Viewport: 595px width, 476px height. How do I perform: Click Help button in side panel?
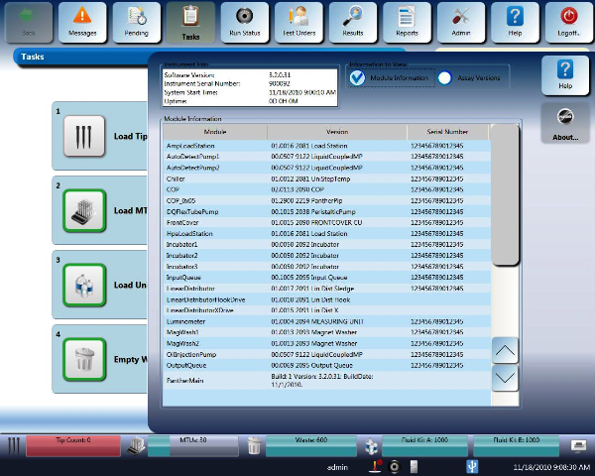(x=565, y=74)
